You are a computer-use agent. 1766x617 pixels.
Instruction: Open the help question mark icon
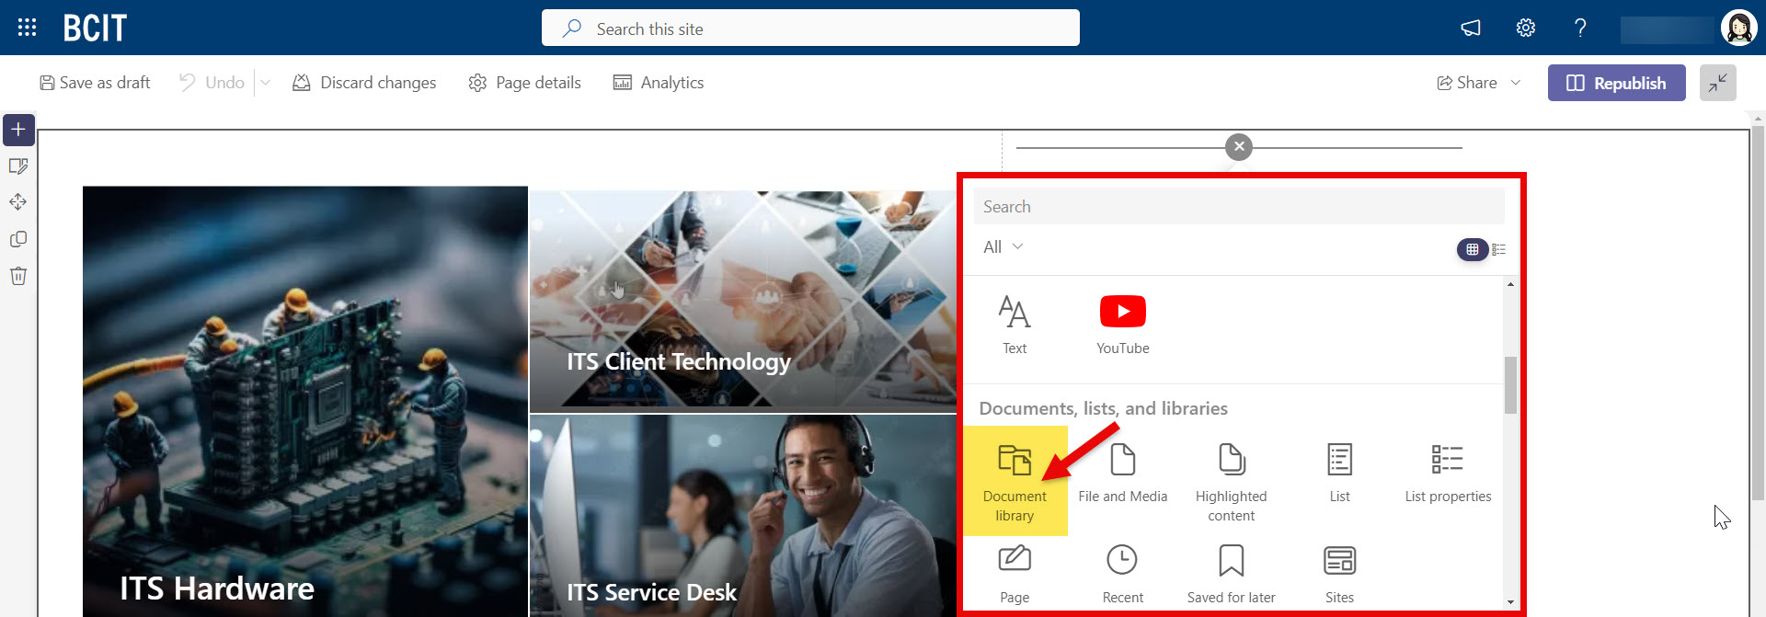click(x=1580, y=28)
